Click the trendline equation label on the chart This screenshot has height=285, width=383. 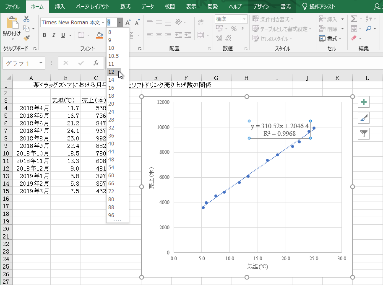pyautogui.click(x=280, y=130)
